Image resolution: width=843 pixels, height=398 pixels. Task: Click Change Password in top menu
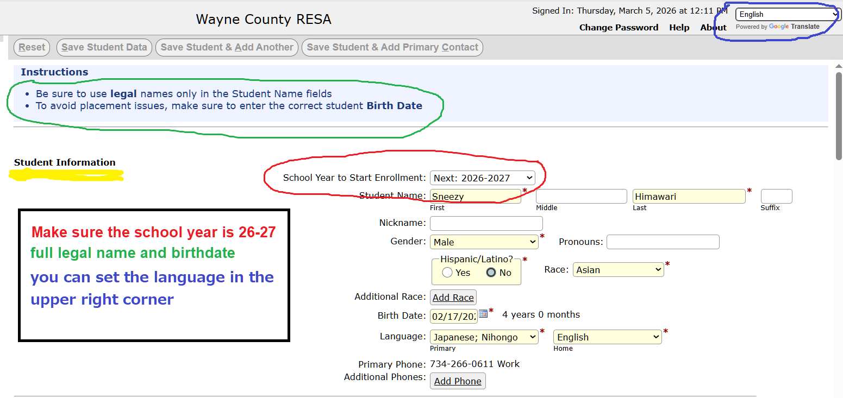(x=619, y=28)
